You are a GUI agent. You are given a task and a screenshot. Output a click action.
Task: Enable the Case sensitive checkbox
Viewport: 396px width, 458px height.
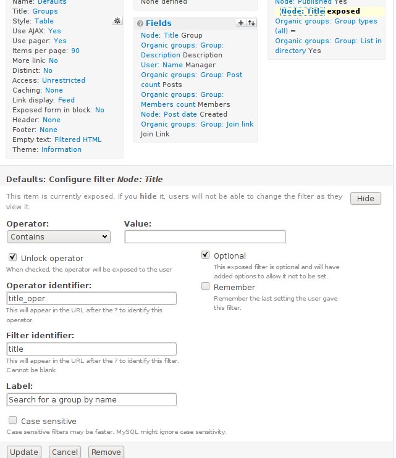[12, 420]
